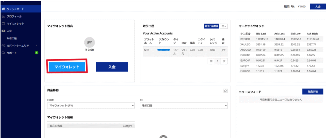The image size is (326, 138).
Task: Click the 入金 button in the top header
Action: coord(318,6)
